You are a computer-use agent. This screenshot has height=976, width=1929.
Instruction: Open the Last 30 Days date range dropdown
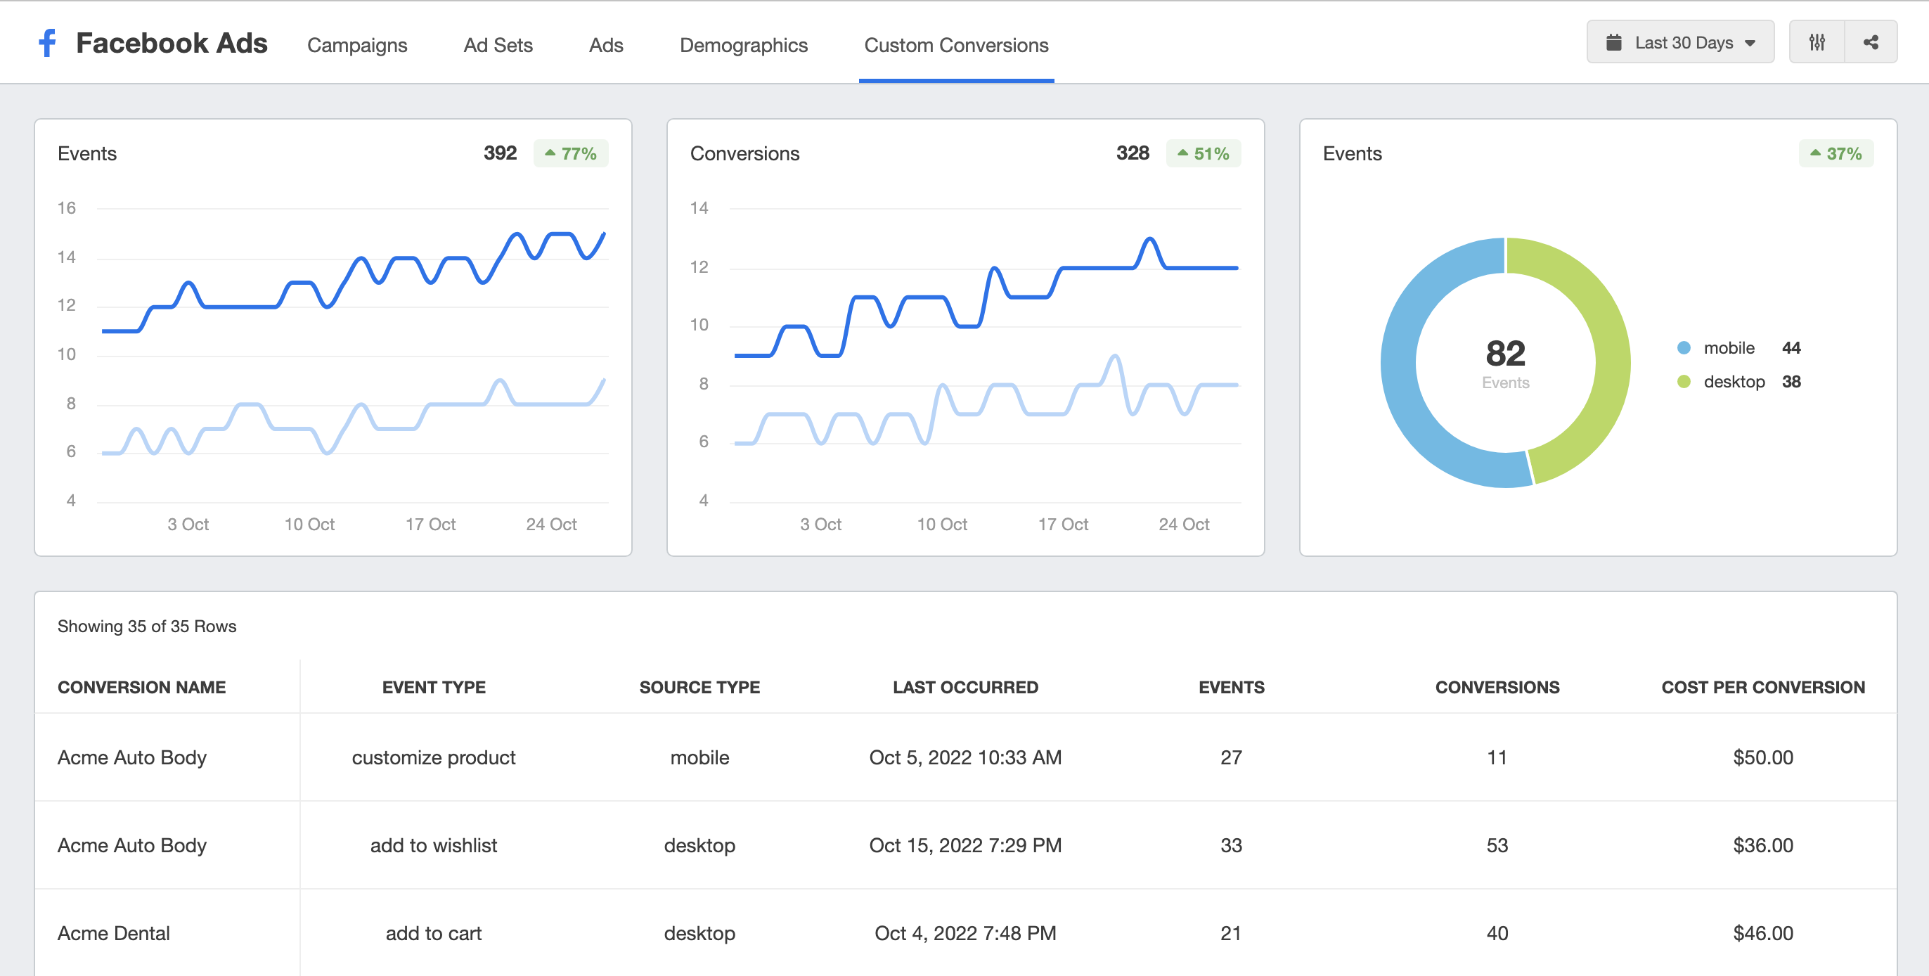pos(1679,42)
